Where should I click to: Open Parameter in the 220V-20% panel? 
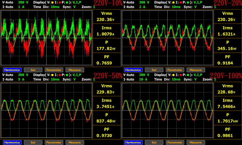click(x=175, y=70)
